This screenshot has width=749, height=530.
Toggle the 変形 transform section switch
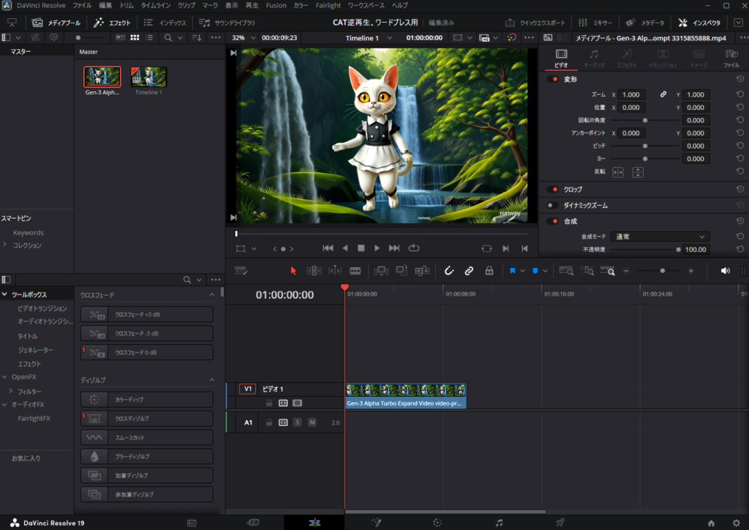(552, 79)
